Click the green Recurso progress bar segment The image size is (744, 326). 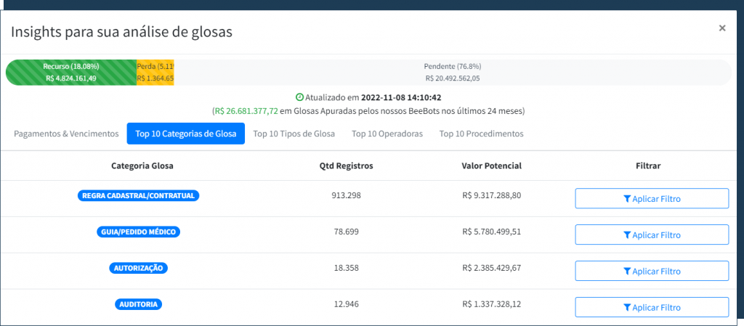(x=71, y=73)
